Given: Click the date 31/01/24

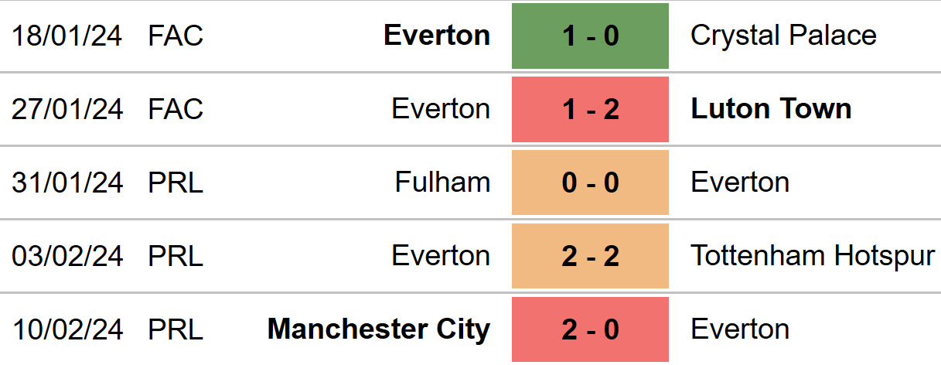Looking at the screenshot, I should tap(67, 182).
